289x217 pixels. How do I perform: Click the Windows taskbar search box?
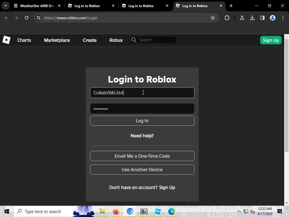(54, 211)
